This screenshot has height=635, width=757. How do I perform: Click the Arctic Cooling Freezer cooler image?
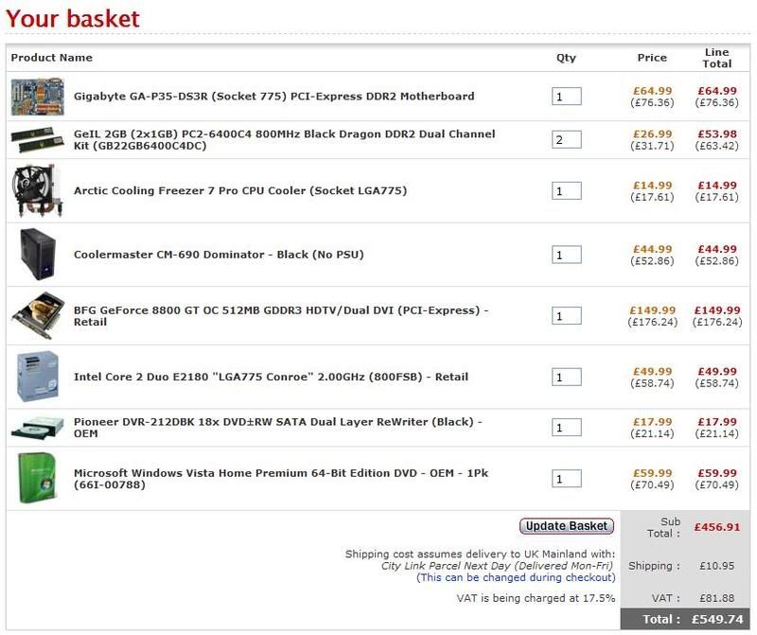[x=38, y=190]
